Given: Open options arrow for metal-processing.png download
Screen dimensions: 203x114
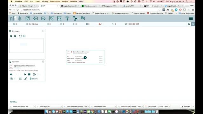Looking at the screenshot, I should click(x=34, y=106).
